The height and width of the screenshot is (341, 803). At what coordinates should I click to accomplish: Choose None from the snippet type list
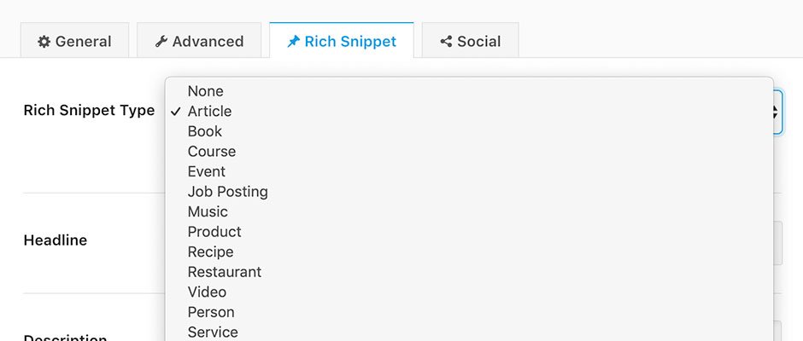click(x=205, y=91)
